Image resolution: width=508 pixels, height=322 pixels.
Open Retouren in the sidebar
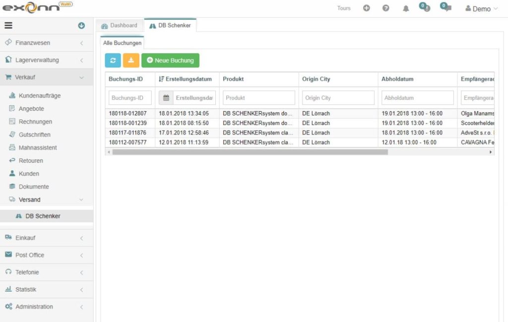point(31,160)
